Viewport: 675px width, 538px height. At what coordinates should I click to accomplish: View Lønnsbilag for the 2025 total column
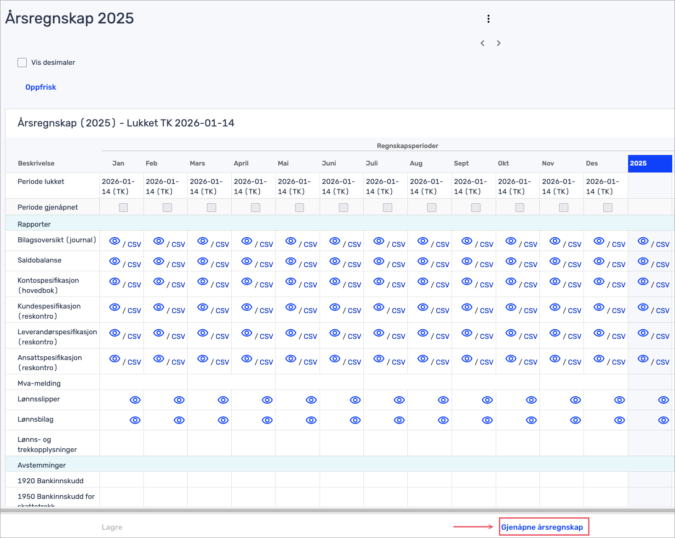pos(663,420)
